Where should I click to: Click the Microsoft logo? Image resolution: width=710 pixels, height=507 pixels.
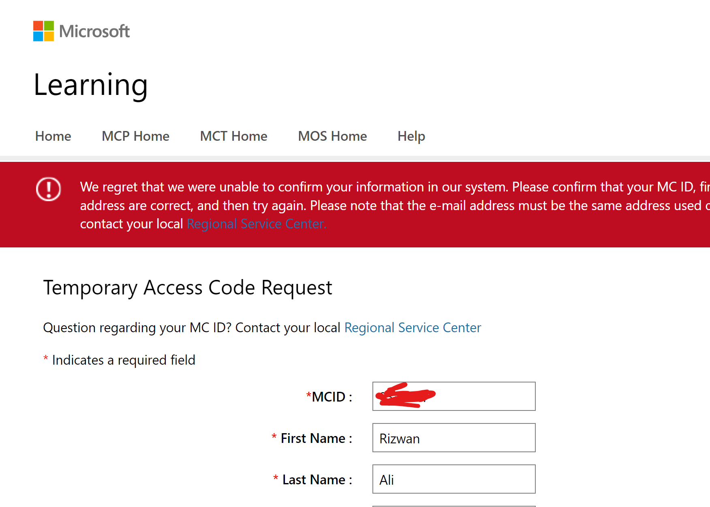click(x=81, y=31)
